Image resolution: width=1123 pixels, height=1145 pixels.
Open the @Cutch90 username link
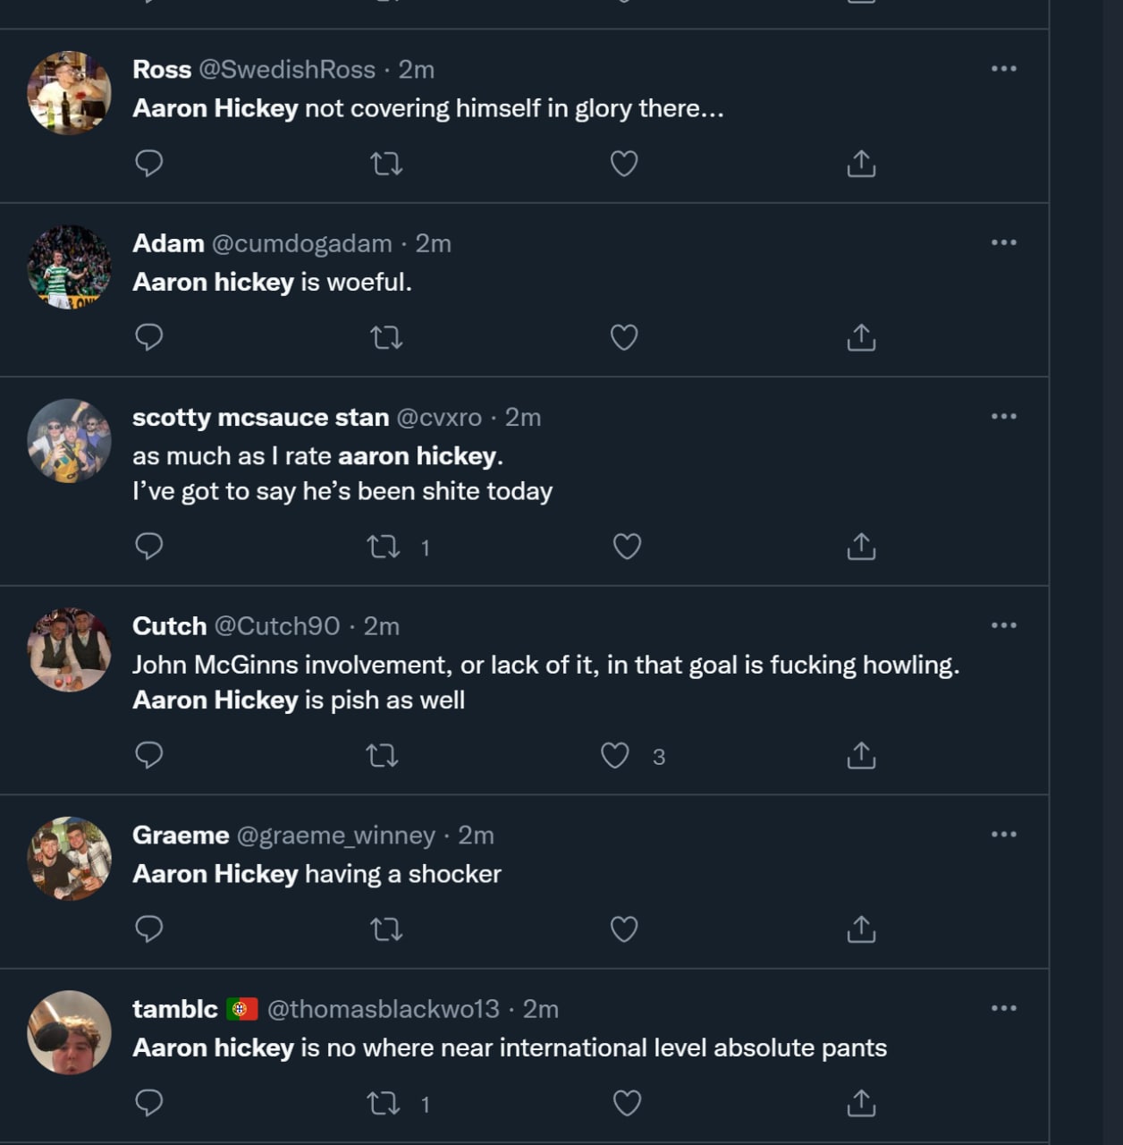tap(276, 626)
